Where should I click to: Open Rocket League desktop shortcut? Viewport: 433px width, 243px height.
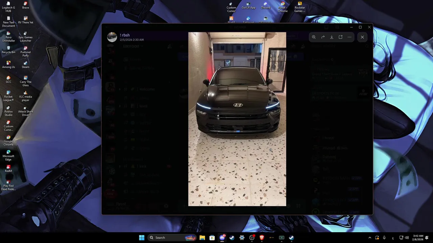8,96
